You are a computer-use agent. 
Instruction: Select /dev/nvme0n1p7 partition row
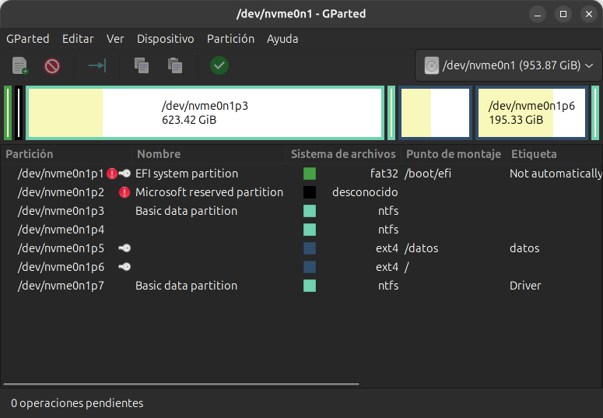coord(302,286)
